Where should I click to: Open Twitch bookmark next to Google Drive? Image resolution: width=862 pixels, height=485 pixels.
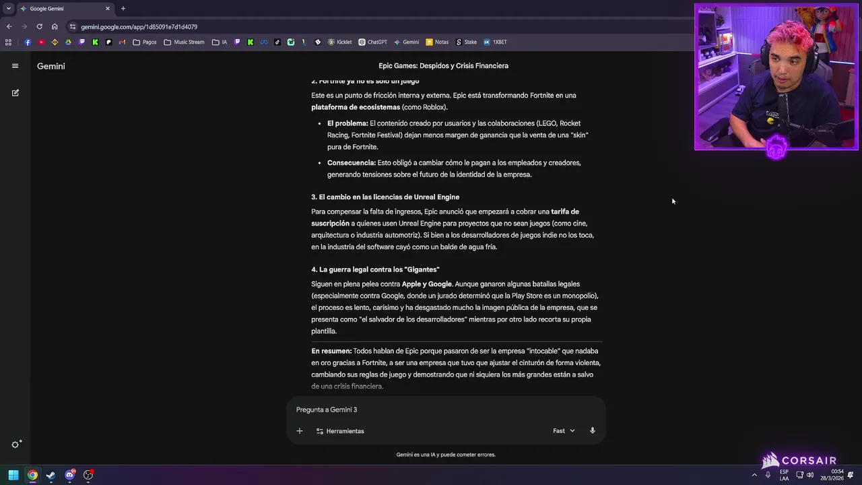click(x=82, y=42)
